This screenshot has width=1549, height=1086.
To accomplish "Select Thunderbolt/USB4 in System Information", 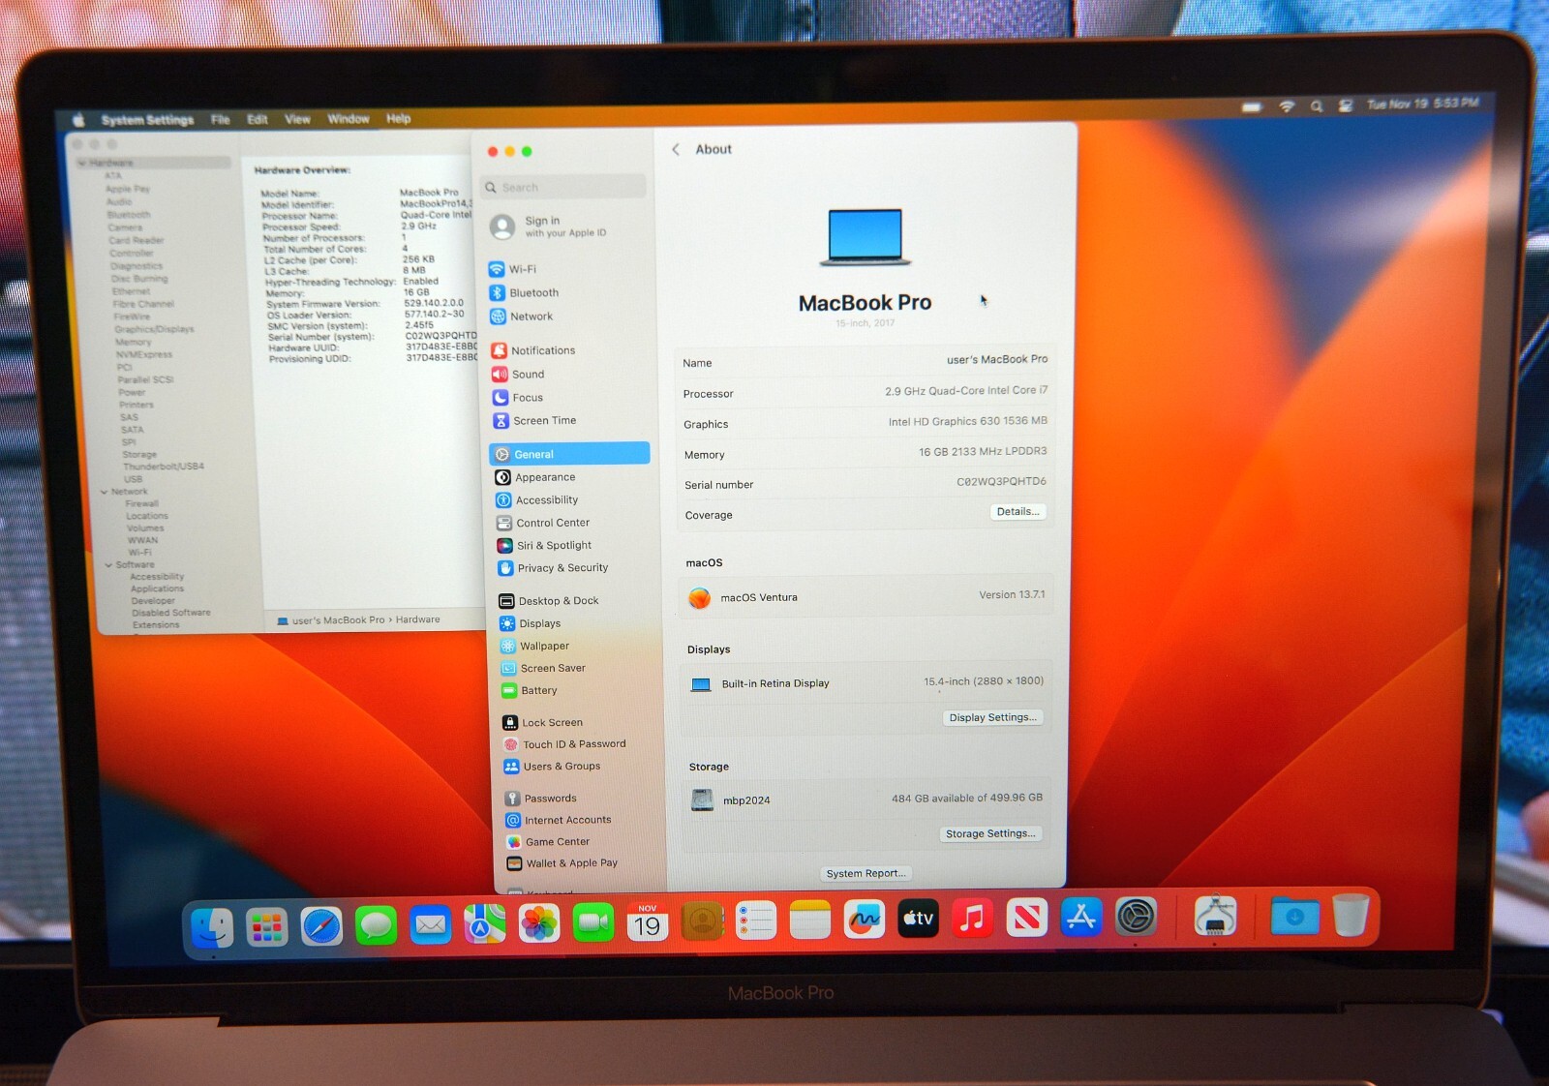I will [x=163, y=467].
